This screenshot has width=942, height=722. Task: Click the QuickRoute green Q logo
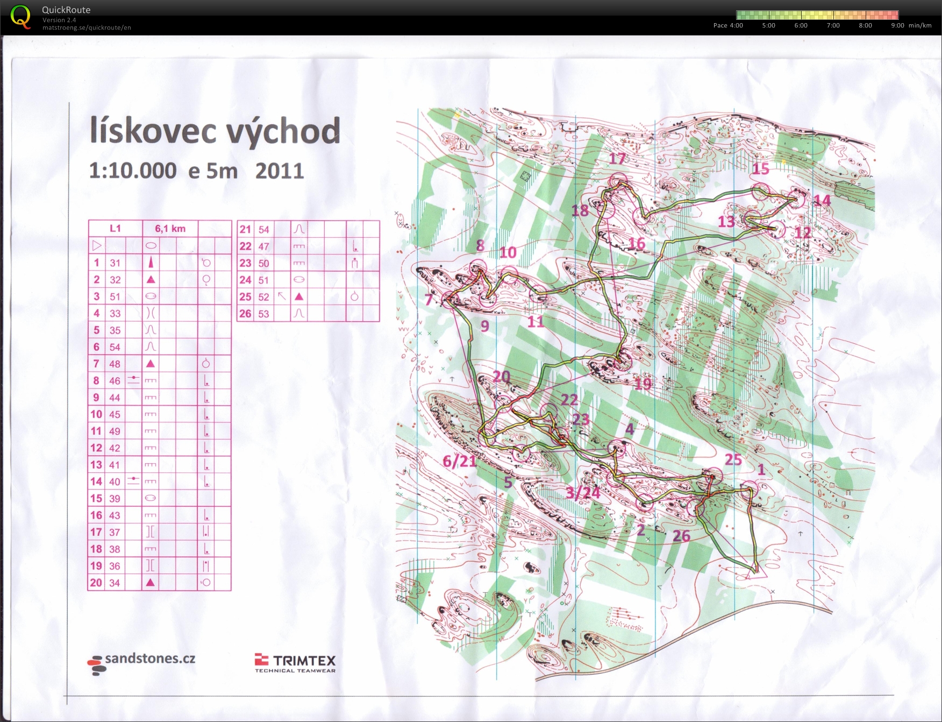click(20, 17)
